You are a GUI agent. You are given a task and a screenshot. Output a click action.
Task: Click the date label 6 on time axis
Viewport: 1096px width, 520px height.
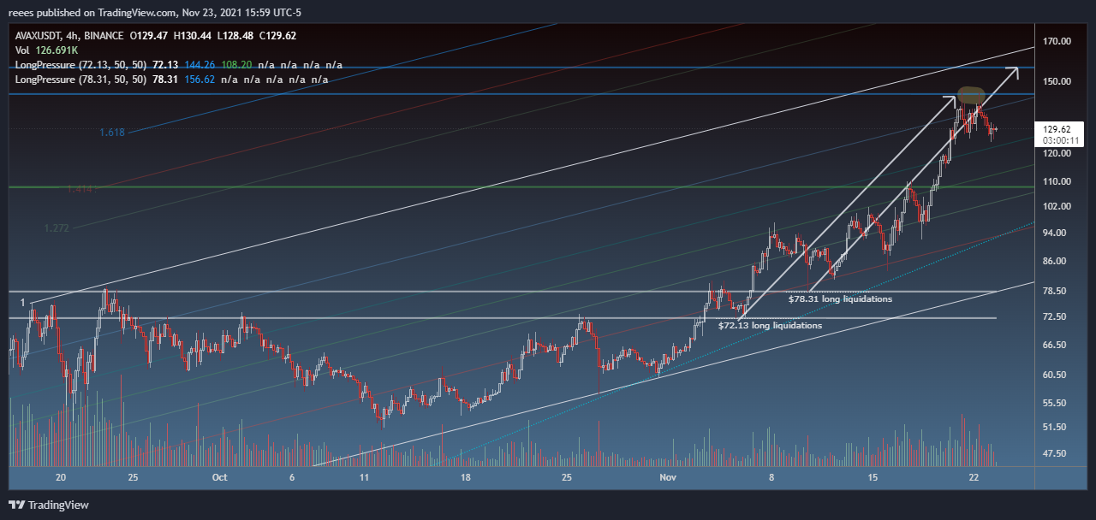(x=292, y=477)
